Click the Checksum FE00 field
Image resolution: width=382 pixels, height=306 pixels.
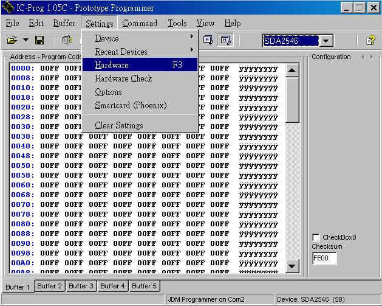point(324,258)
